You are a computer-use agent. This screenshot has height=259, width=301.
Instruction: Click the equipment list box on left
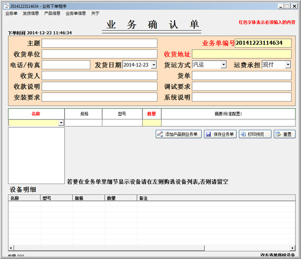click(36, 155)
